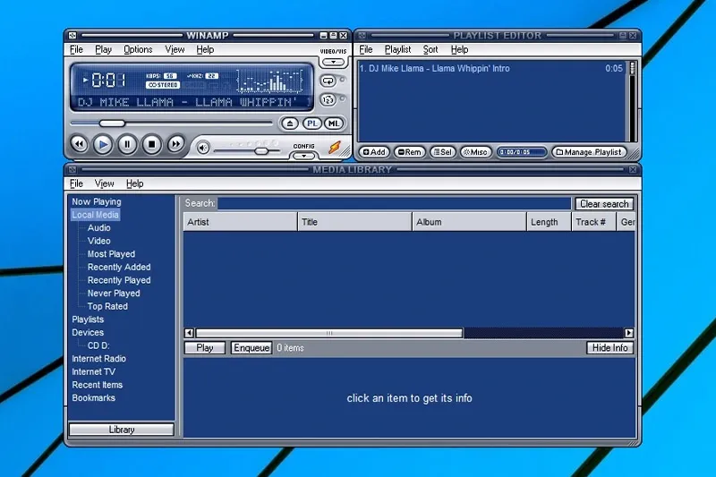Screen dimensions: 716x477
Task: Click the horizontal scrollbar right arrow
Action: [x=629, y=333]
